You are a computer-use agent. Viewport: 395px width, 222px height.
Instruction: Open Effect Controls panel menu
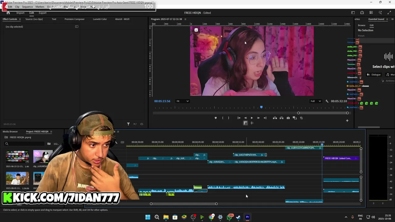20,19
